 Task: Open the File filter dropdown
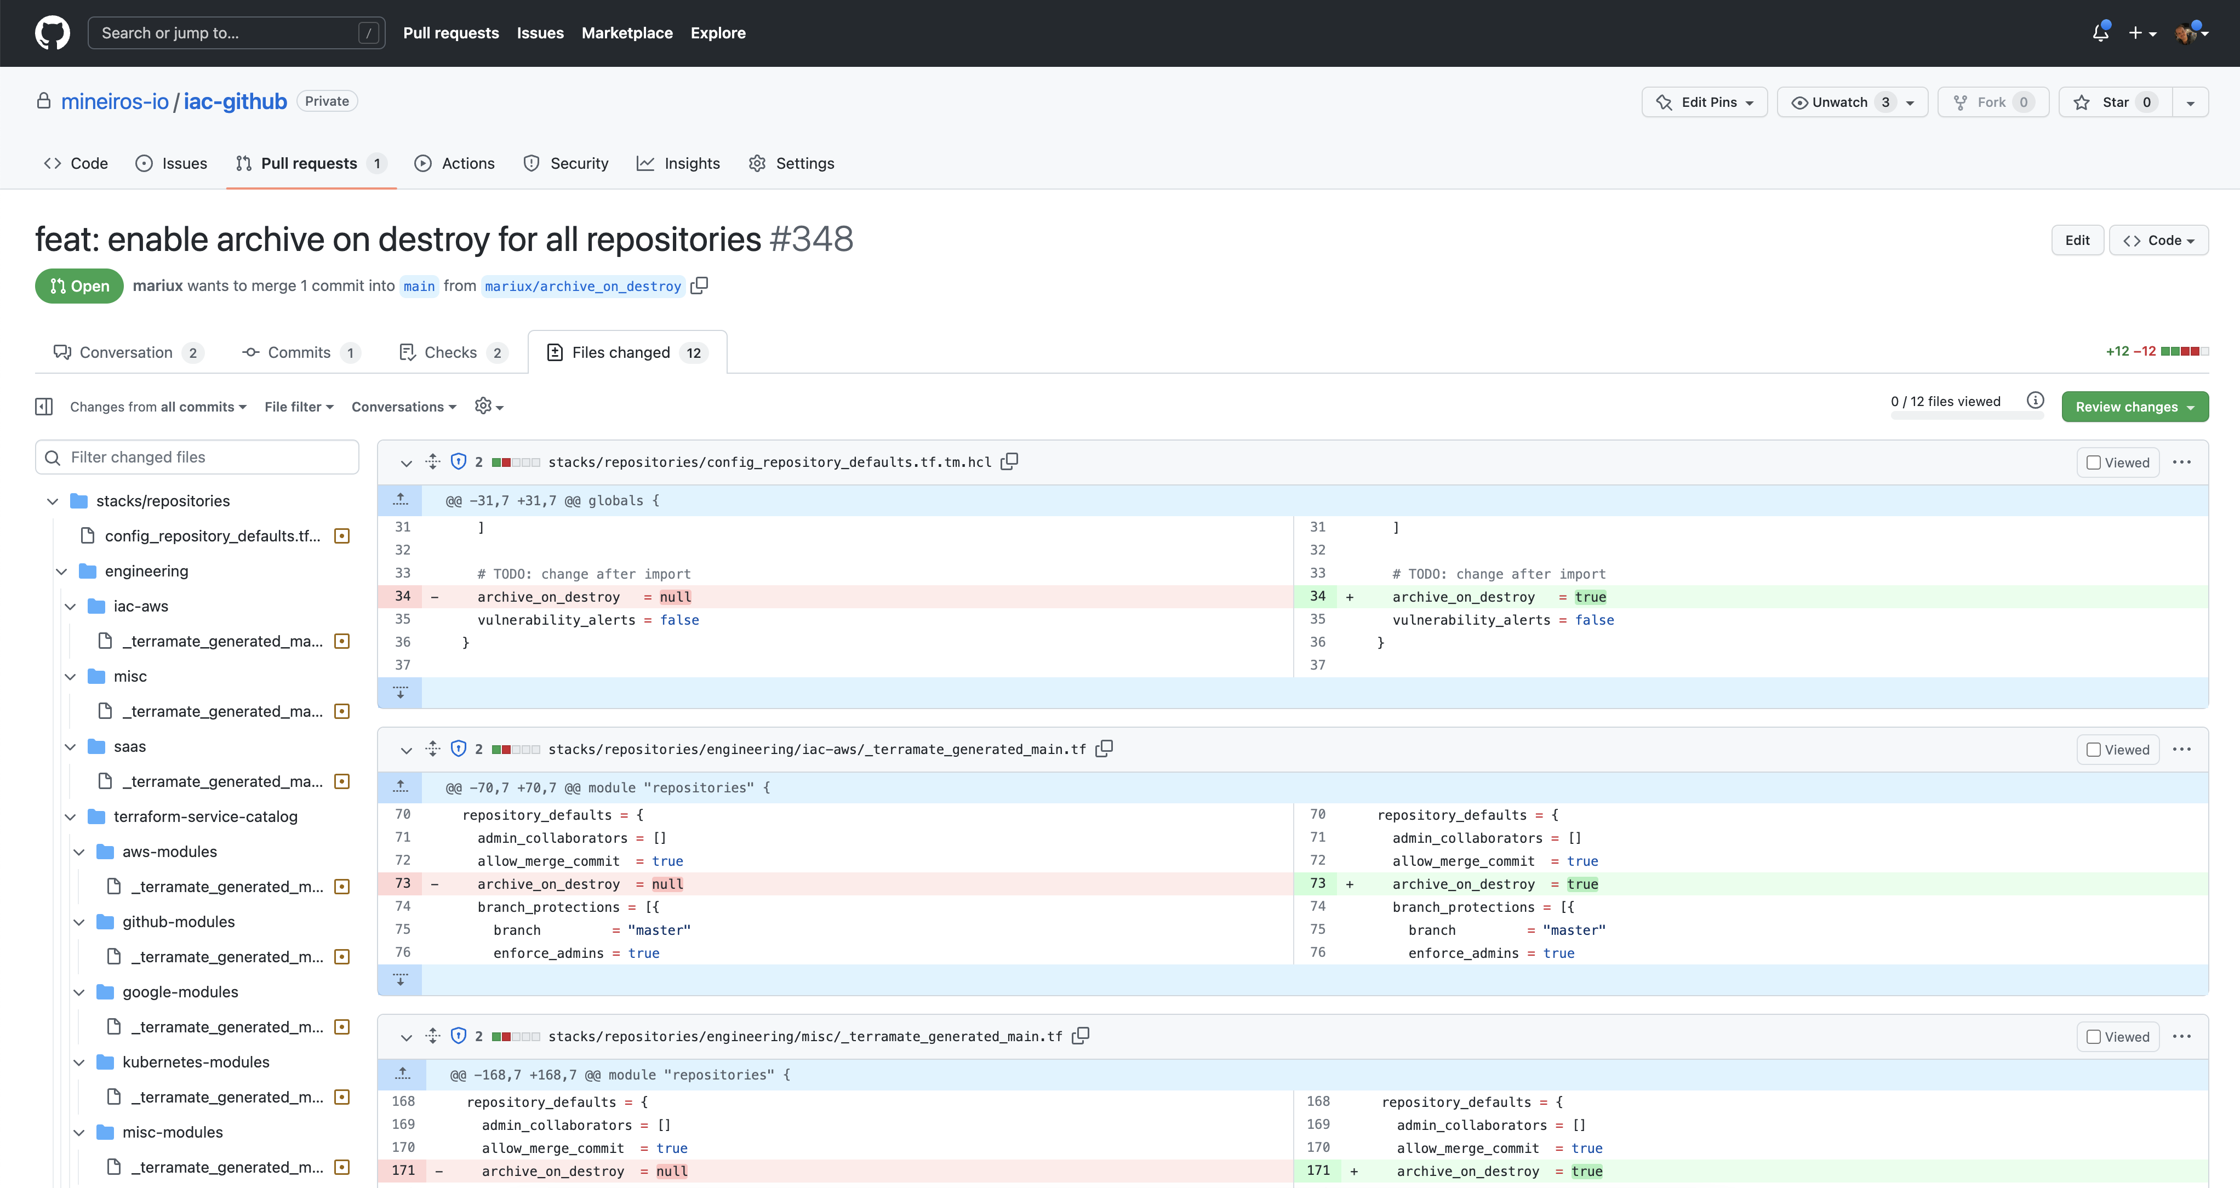(298, 406)
